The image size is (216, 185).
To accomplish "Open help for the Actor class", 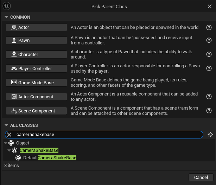I will (x=209, y=27).
